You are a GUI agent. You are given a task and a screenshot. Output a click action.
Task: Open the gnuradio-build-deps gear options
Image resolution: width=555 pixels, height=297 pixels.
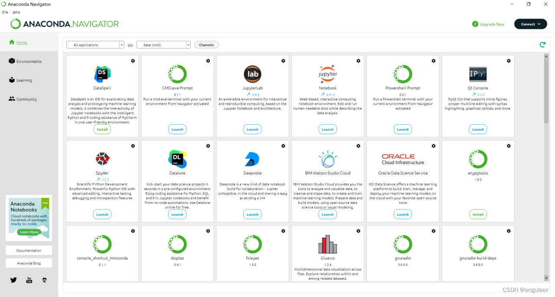click(509, 231)
